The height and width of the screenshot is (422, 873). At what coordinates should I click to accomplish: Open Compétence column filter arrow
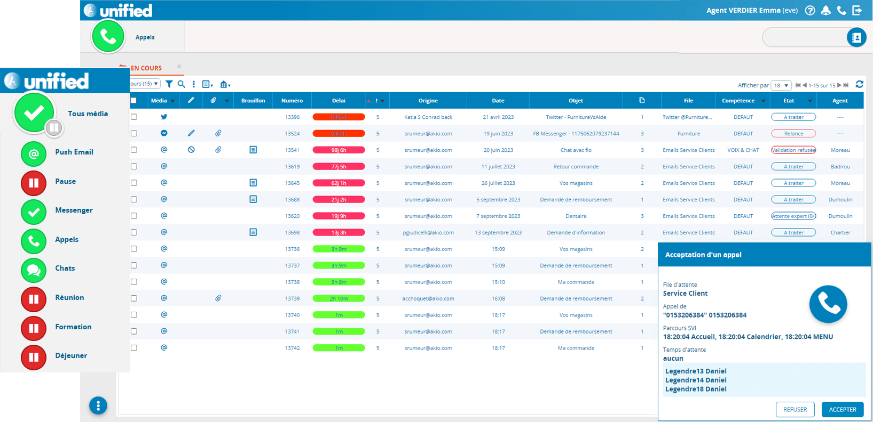[x=763, y=101]
